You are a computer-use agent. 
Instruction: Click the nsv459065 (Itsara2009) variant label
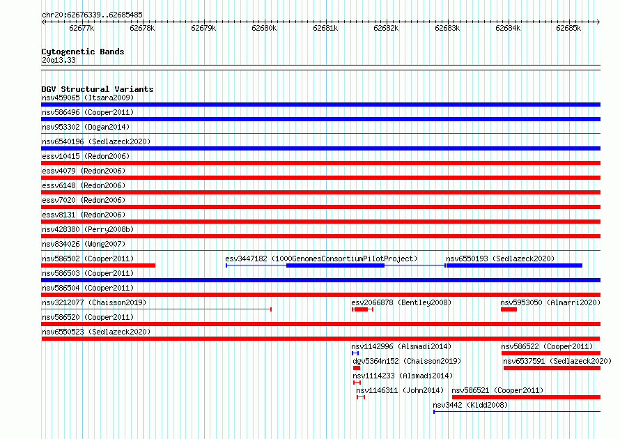(88, 98)
